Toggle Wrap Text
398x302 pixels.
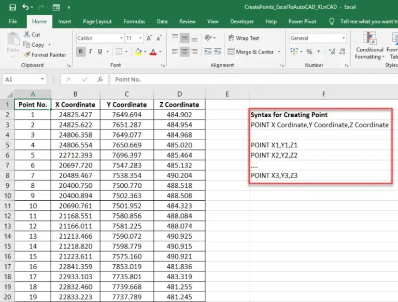coord(244,38)
